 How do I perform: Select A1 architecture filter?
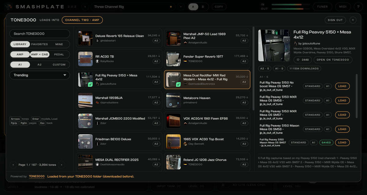click(x=20, y=64)
